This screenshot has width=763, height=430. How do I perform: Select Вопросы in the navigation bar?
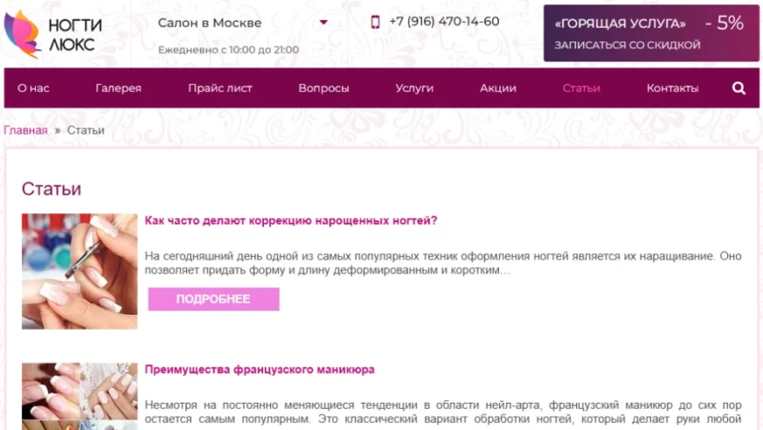click(x=324, y=88)
